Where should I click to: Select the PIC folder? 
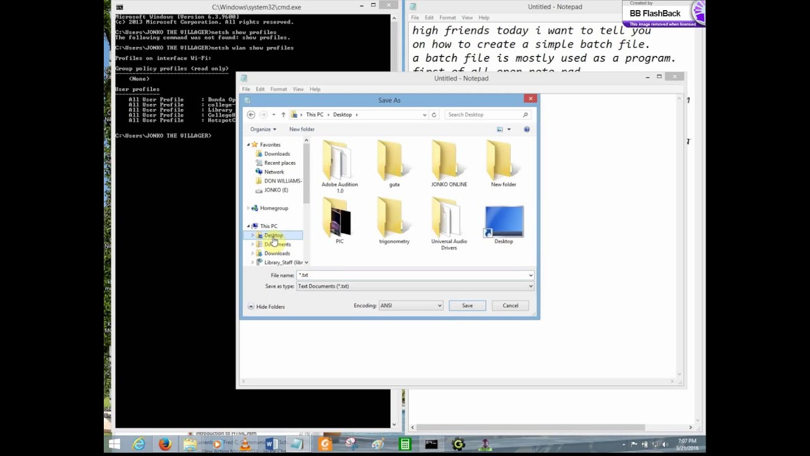(340, 220)
